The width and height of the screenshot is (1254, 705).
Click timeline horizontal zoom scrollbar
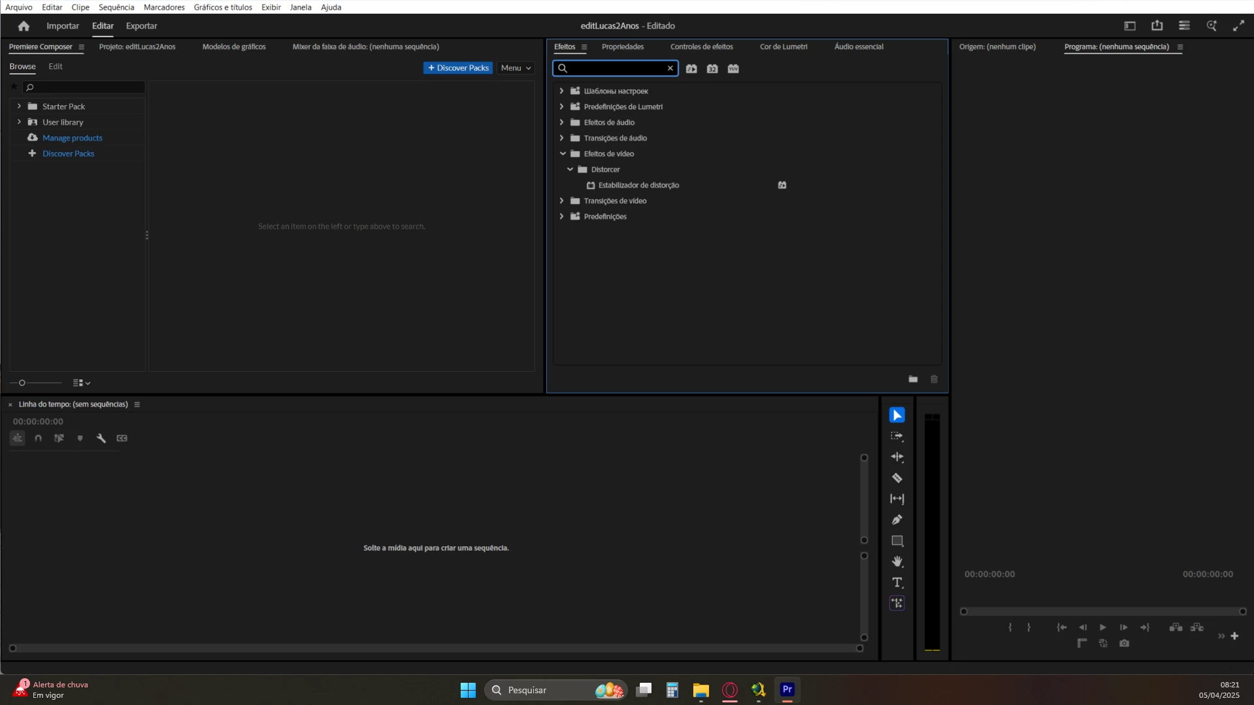click(x=436, y=648)
